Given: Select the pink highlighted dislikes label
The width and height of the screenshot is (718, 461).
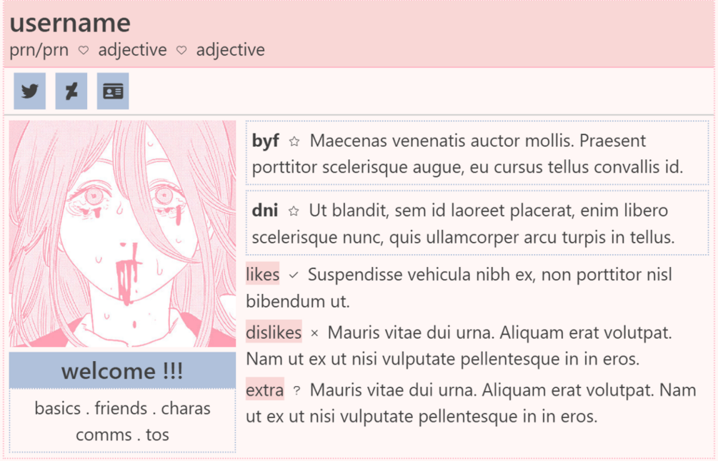Looking at the screenshot, I should [274, 332].
